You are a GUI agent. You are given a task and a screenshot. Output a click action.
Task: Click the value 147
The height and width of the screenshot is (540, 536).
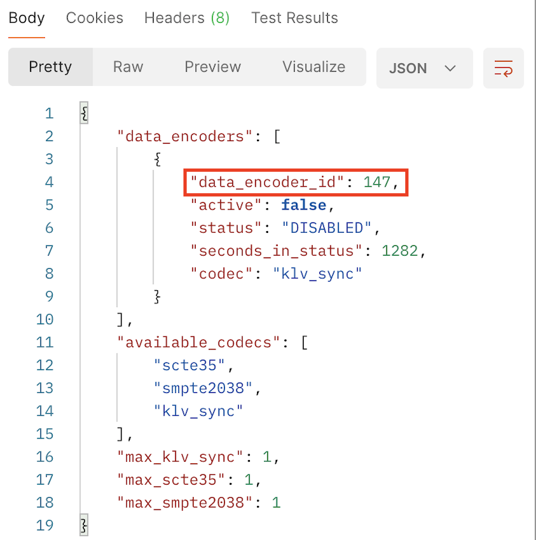pos(377,182)
